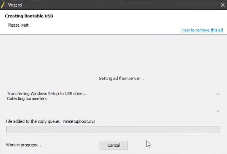This screenshot has width=227, height=154.
Task: Click the log box scroll down arrow
Action: 217,111
